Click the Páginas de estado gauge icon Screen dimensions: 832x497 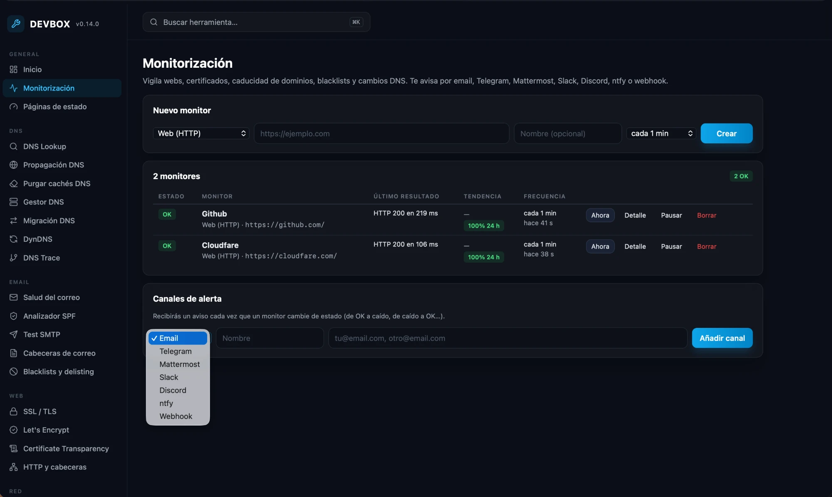(14, 107)
